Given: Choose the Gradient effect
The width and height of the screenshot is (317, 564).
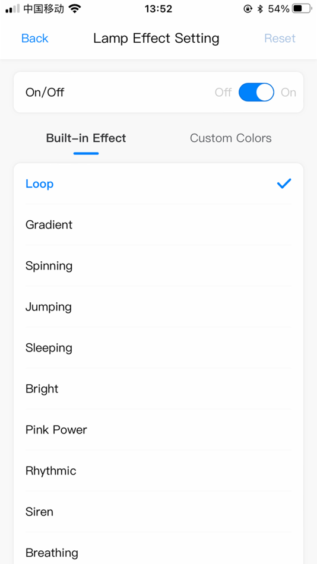Looking at the screenshot, I should [158, 225].
